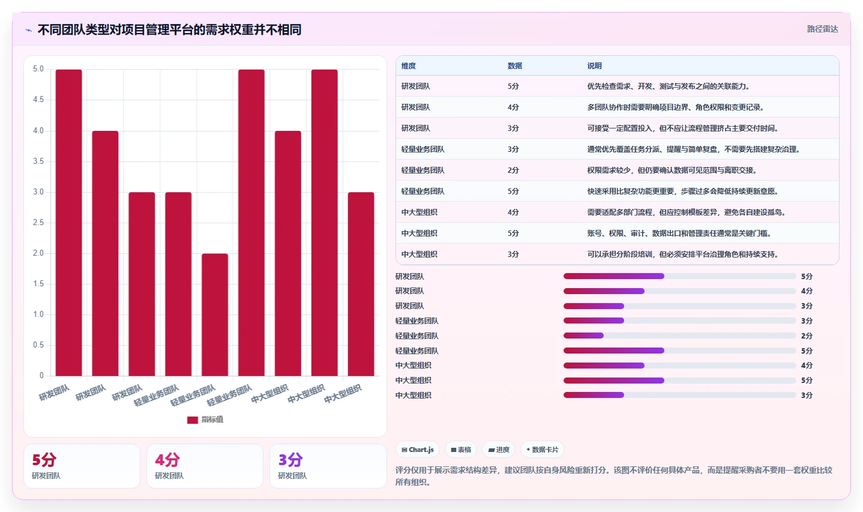Click the 中大型组织 4分 progress bar
This screenshot has height=512, width=863.
coord(680,366)
